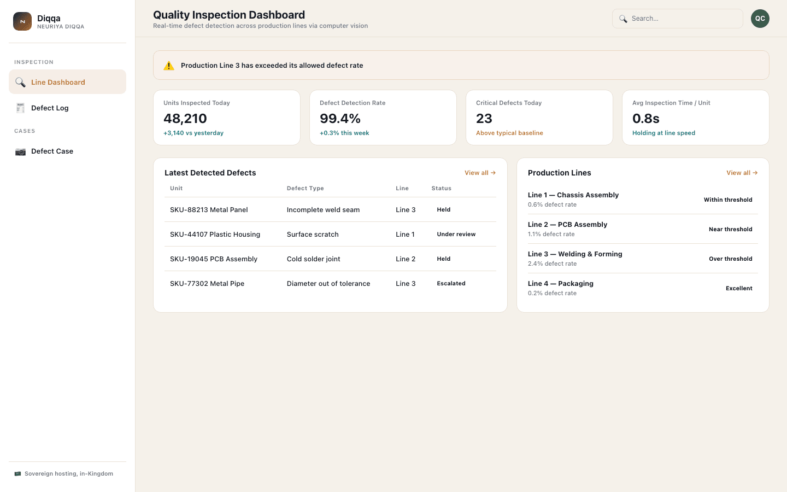
Task: Click the Sovereign hosting, in-Kingdom footer text
Action: 69,474
